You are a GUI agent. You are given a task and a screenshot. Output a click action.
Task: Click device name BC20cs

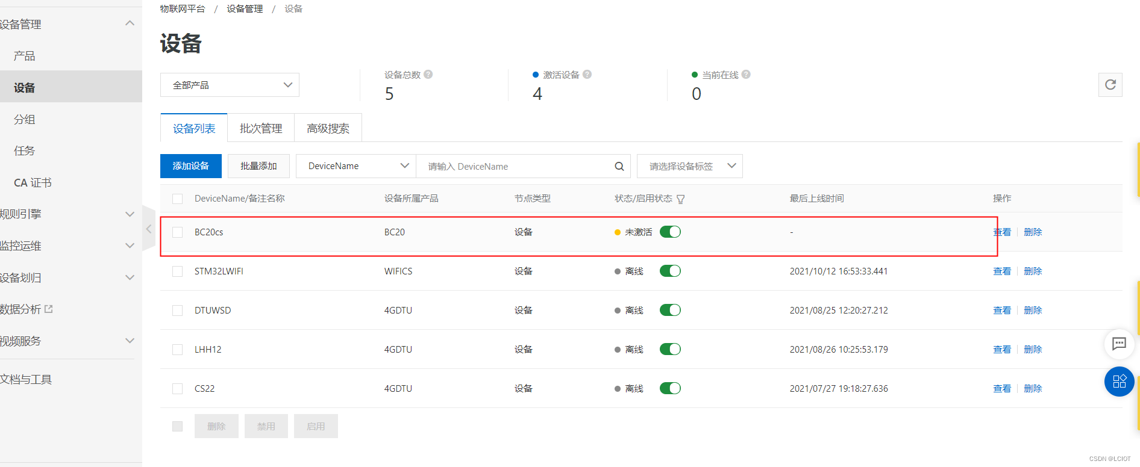coord(208,232)
